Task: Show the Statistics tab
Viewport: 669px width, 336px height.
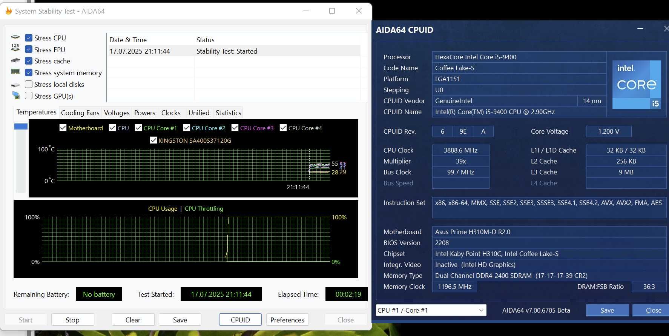Action: [228, 113]
